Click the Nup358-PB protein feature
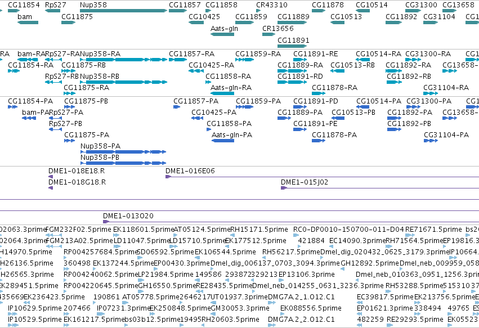This screenshot has height=328, width=479. [x=123, y=163]
